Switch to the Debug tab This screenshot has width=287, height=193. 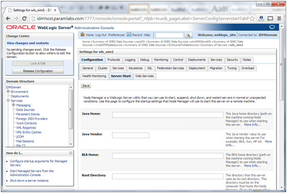pyautogui.click(x=144, y=60)
